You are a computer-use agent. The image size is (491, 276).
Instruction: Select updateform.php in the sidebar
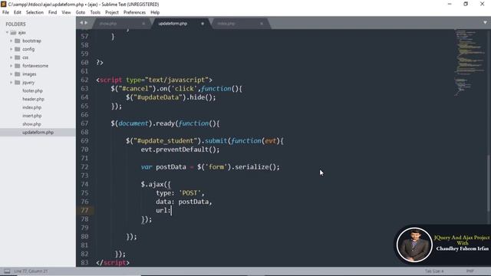38,133
